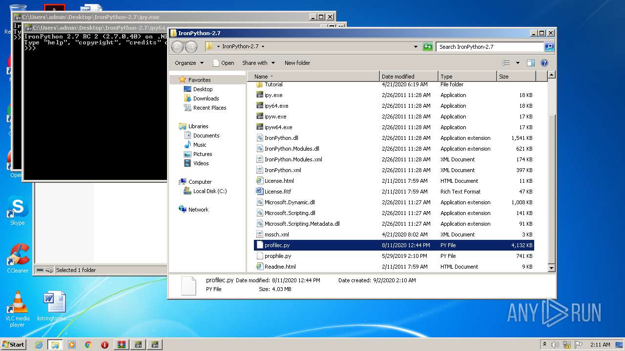Select the License.Rtf file icon
Screen dimensions: 625x351
[260, 192]
